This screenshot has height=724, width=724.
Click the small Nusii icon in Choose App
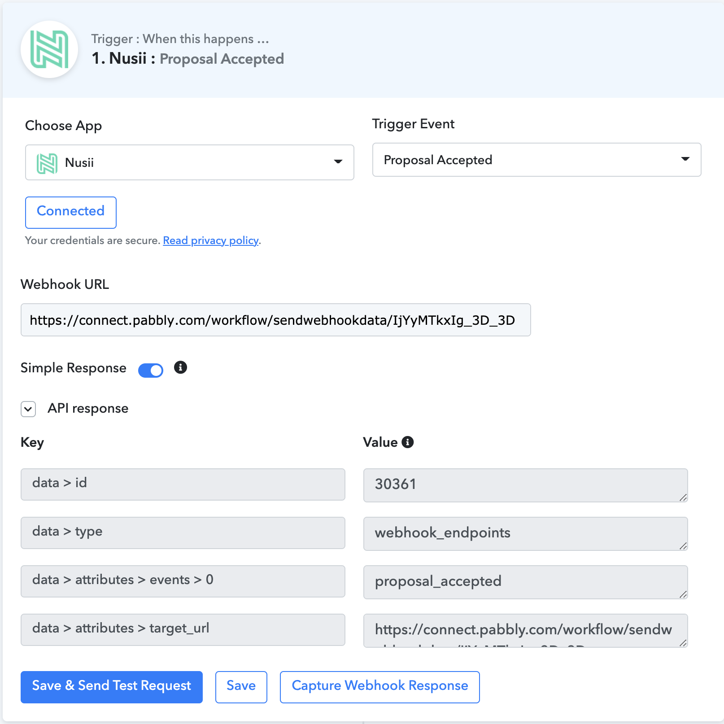click(x=47, y=163)
